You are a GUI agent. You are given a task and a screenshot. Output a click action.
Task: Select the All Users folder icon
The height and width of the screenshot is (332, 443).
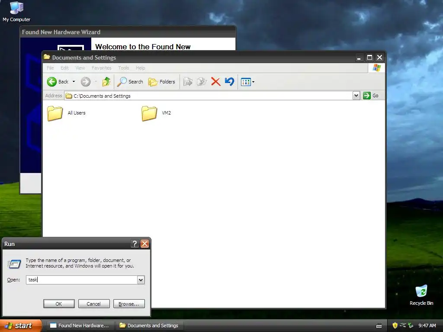55,114
